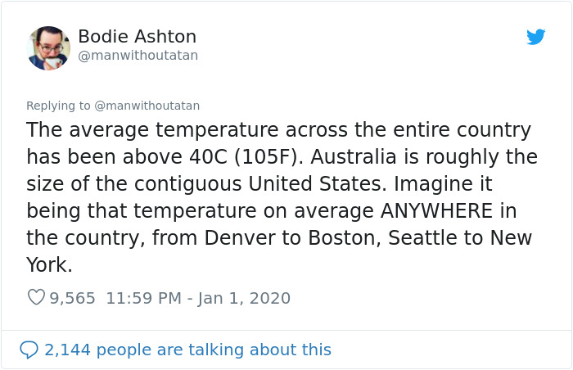This screenshot has width=573, height=370.
Task: Open the 11:59 PM - Jan 1, 2020 timestamp
Action: point(197,298)
